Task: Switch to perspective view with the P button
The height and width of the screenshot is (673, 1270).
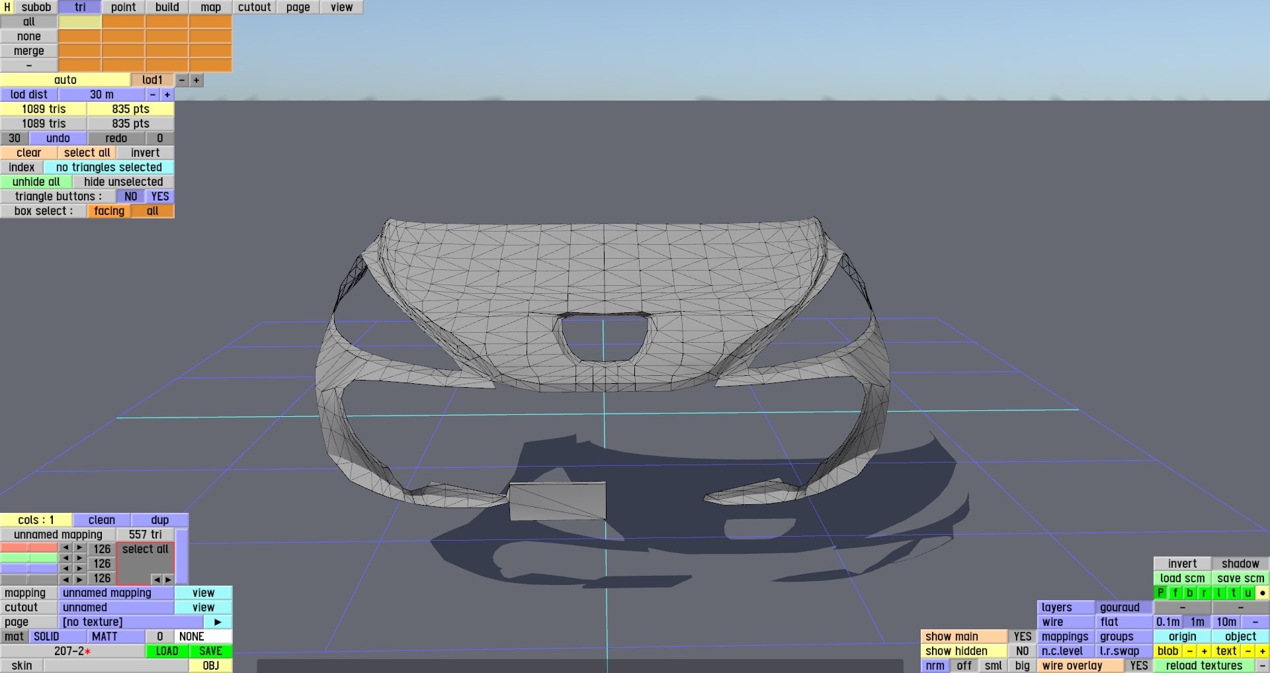Action: coord(1160,593)
